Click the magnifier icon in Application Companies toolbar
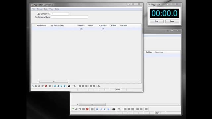Viewport: 212px width, 119px height. click(x=75, y=86)
